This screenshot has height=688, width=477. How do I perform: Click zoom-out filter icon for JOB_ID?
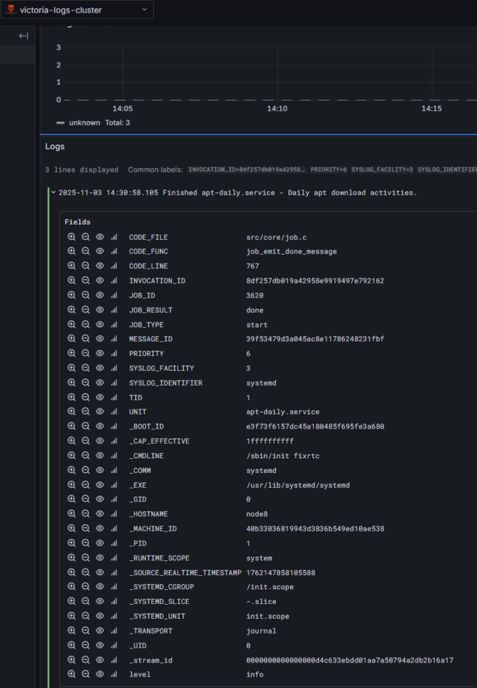[x=85, y=296]
